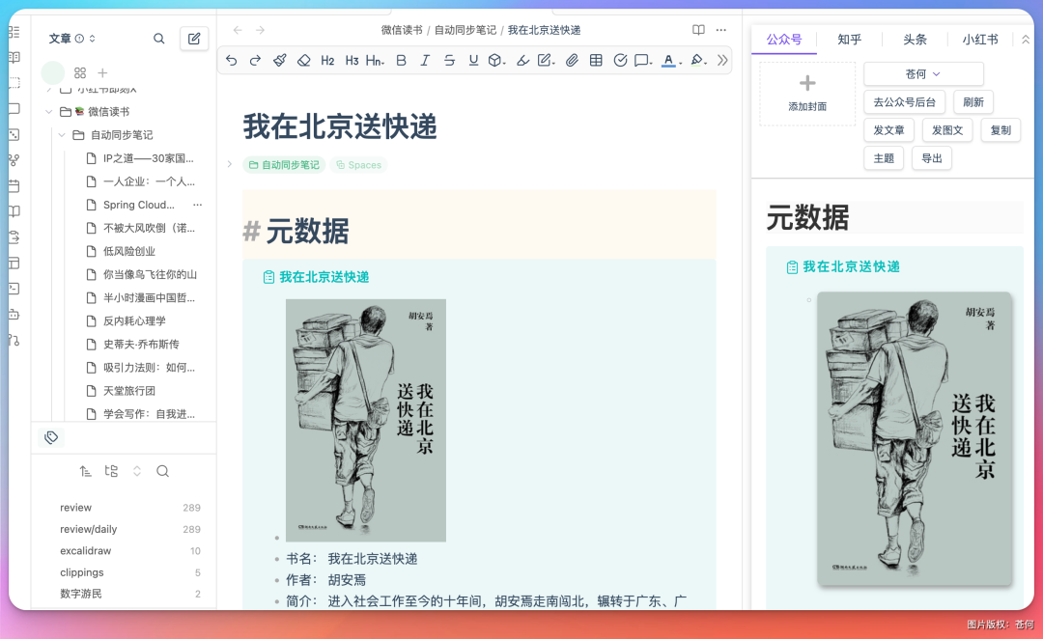Open a new note with the compose icon
The width and height of the screenshot is (1043, 639).
tap(193, 39)
